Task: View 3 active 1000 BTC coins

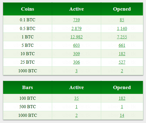Action: coord(77,71)
